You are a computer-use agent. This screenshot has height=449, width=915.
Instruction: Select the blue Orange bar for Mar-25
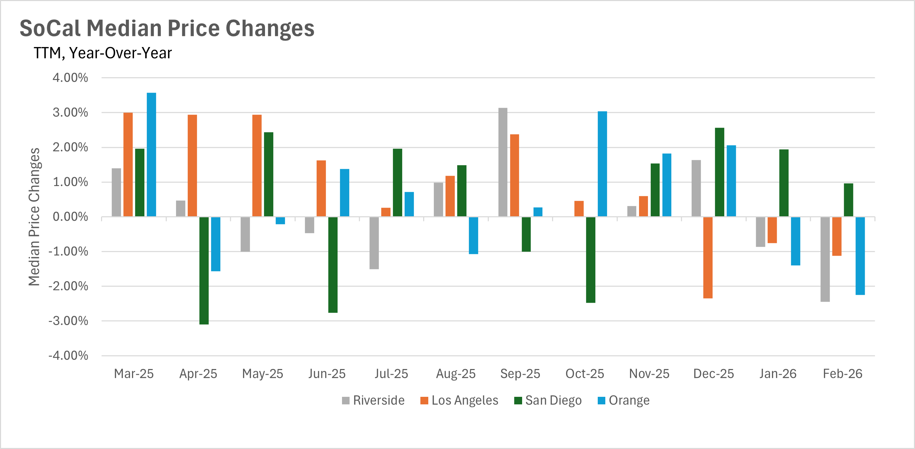(151, 154)
